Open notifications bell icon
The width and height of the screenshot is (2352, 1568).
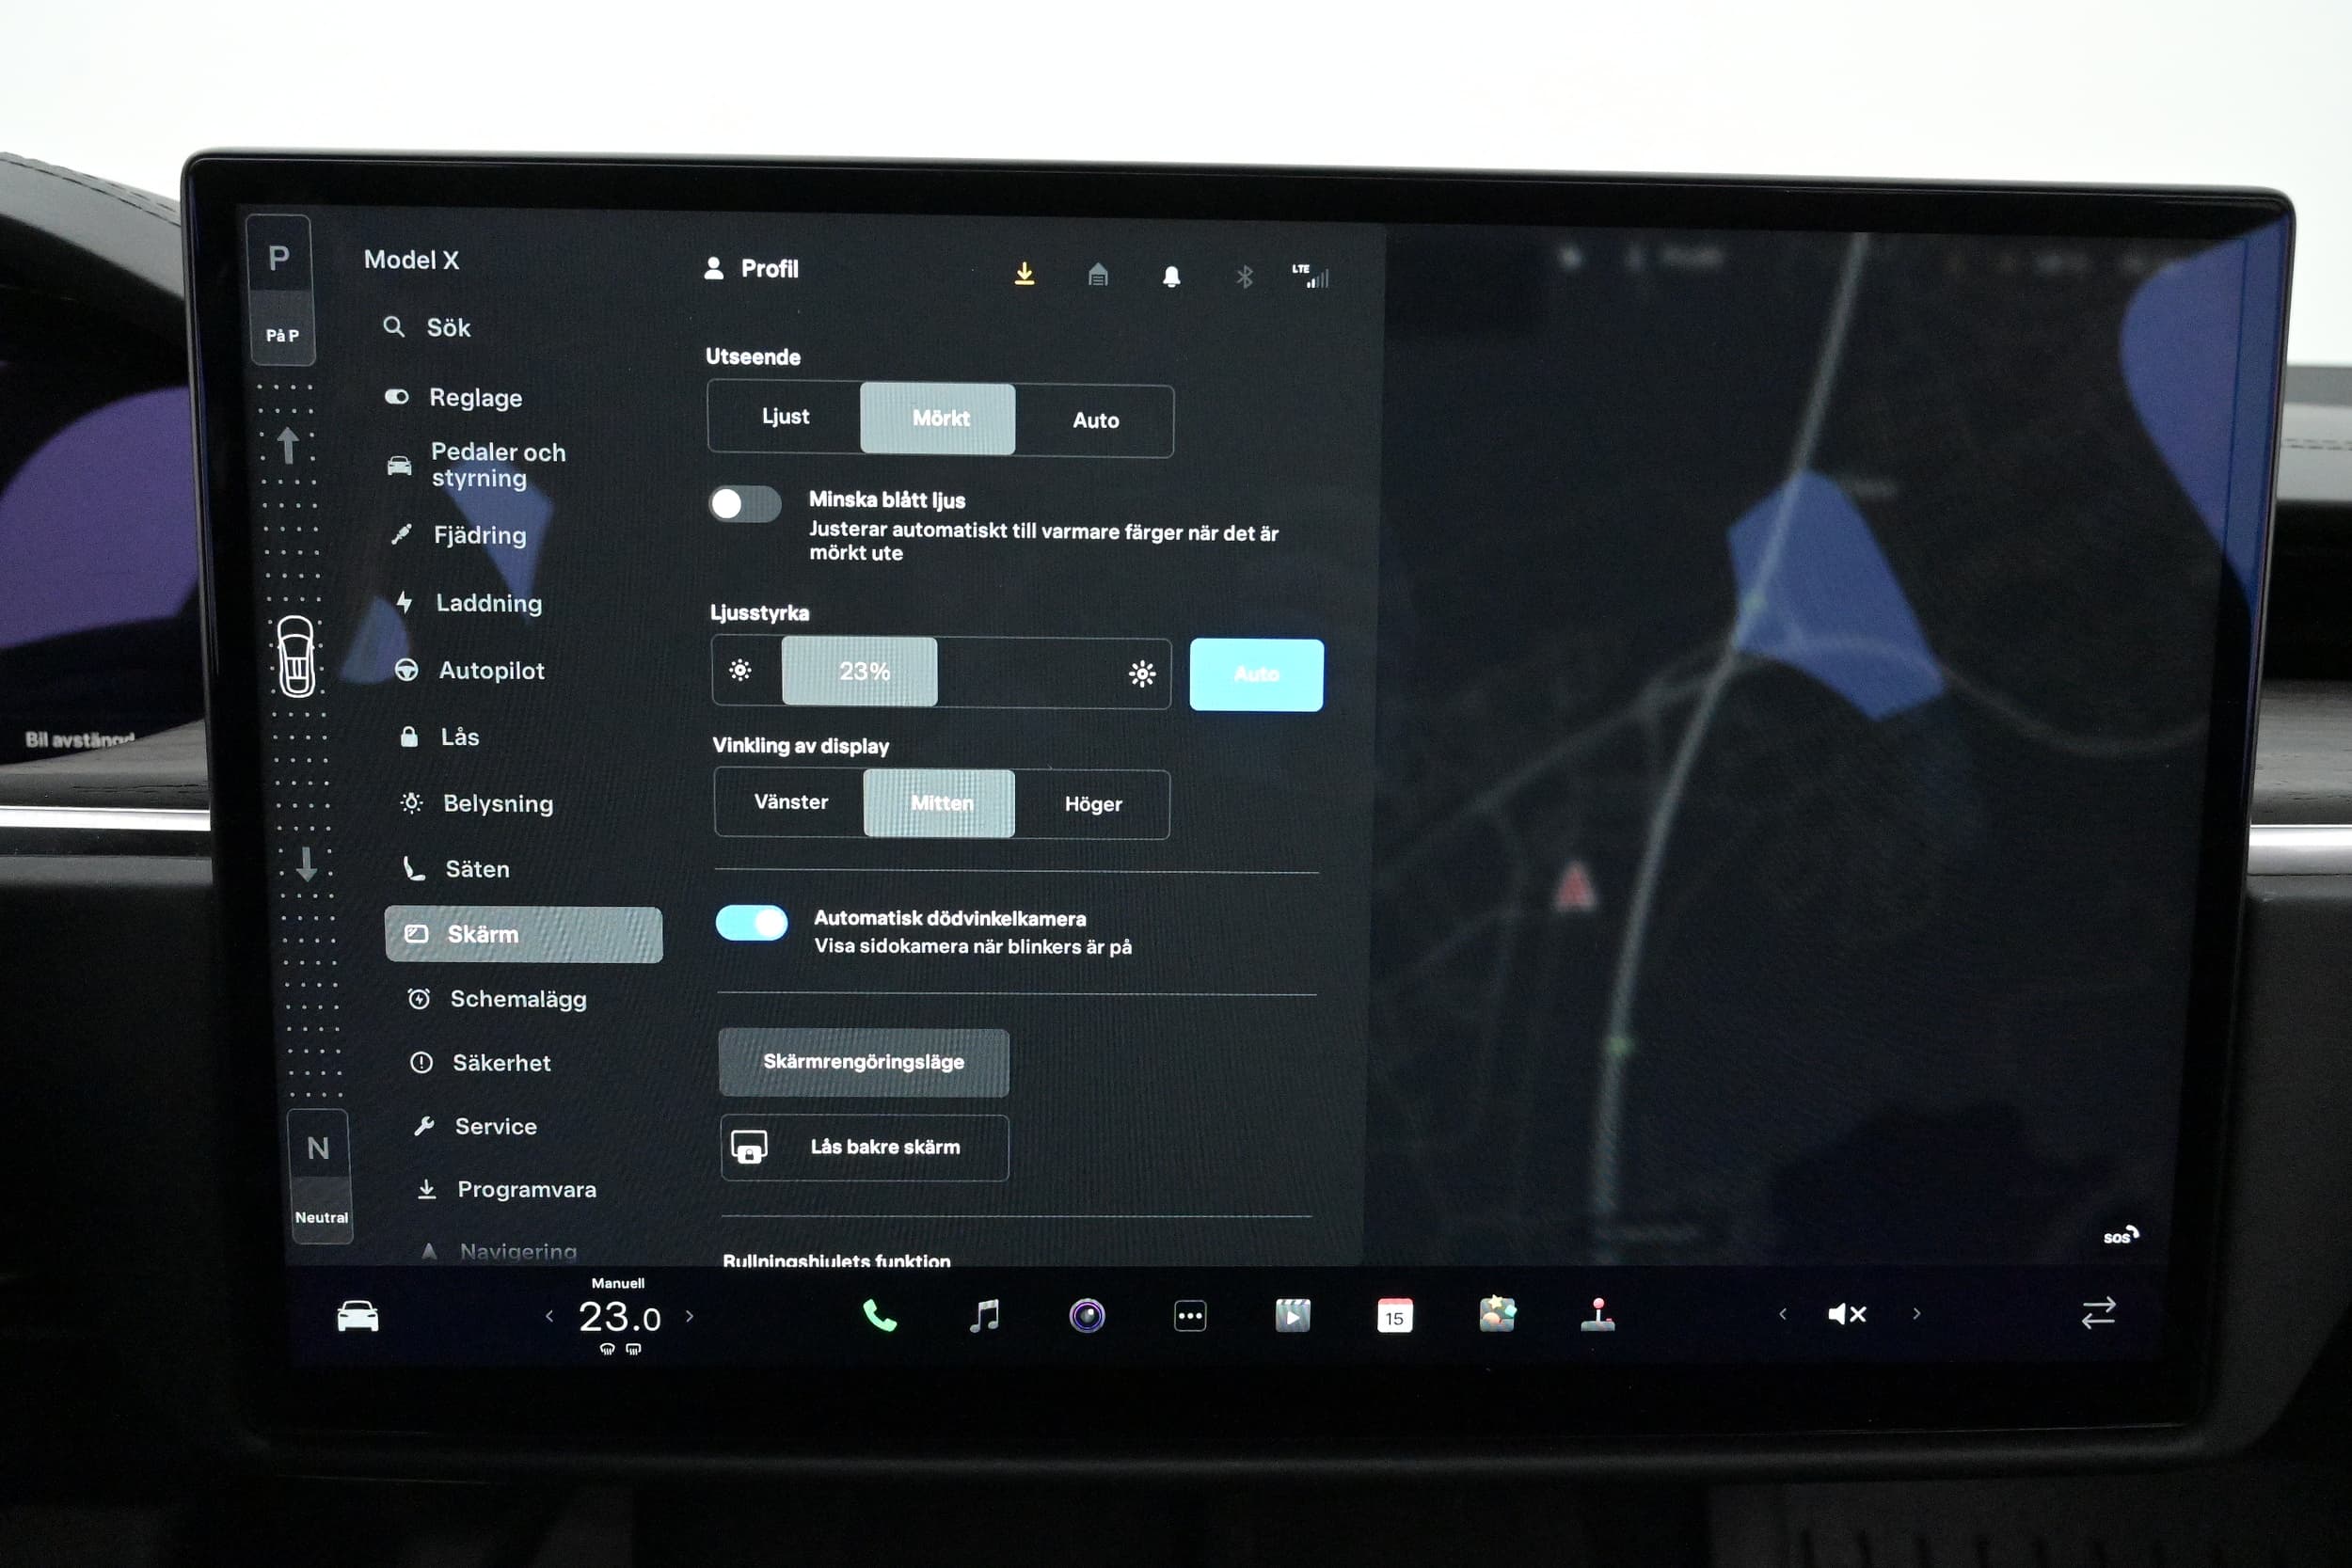1171,276
